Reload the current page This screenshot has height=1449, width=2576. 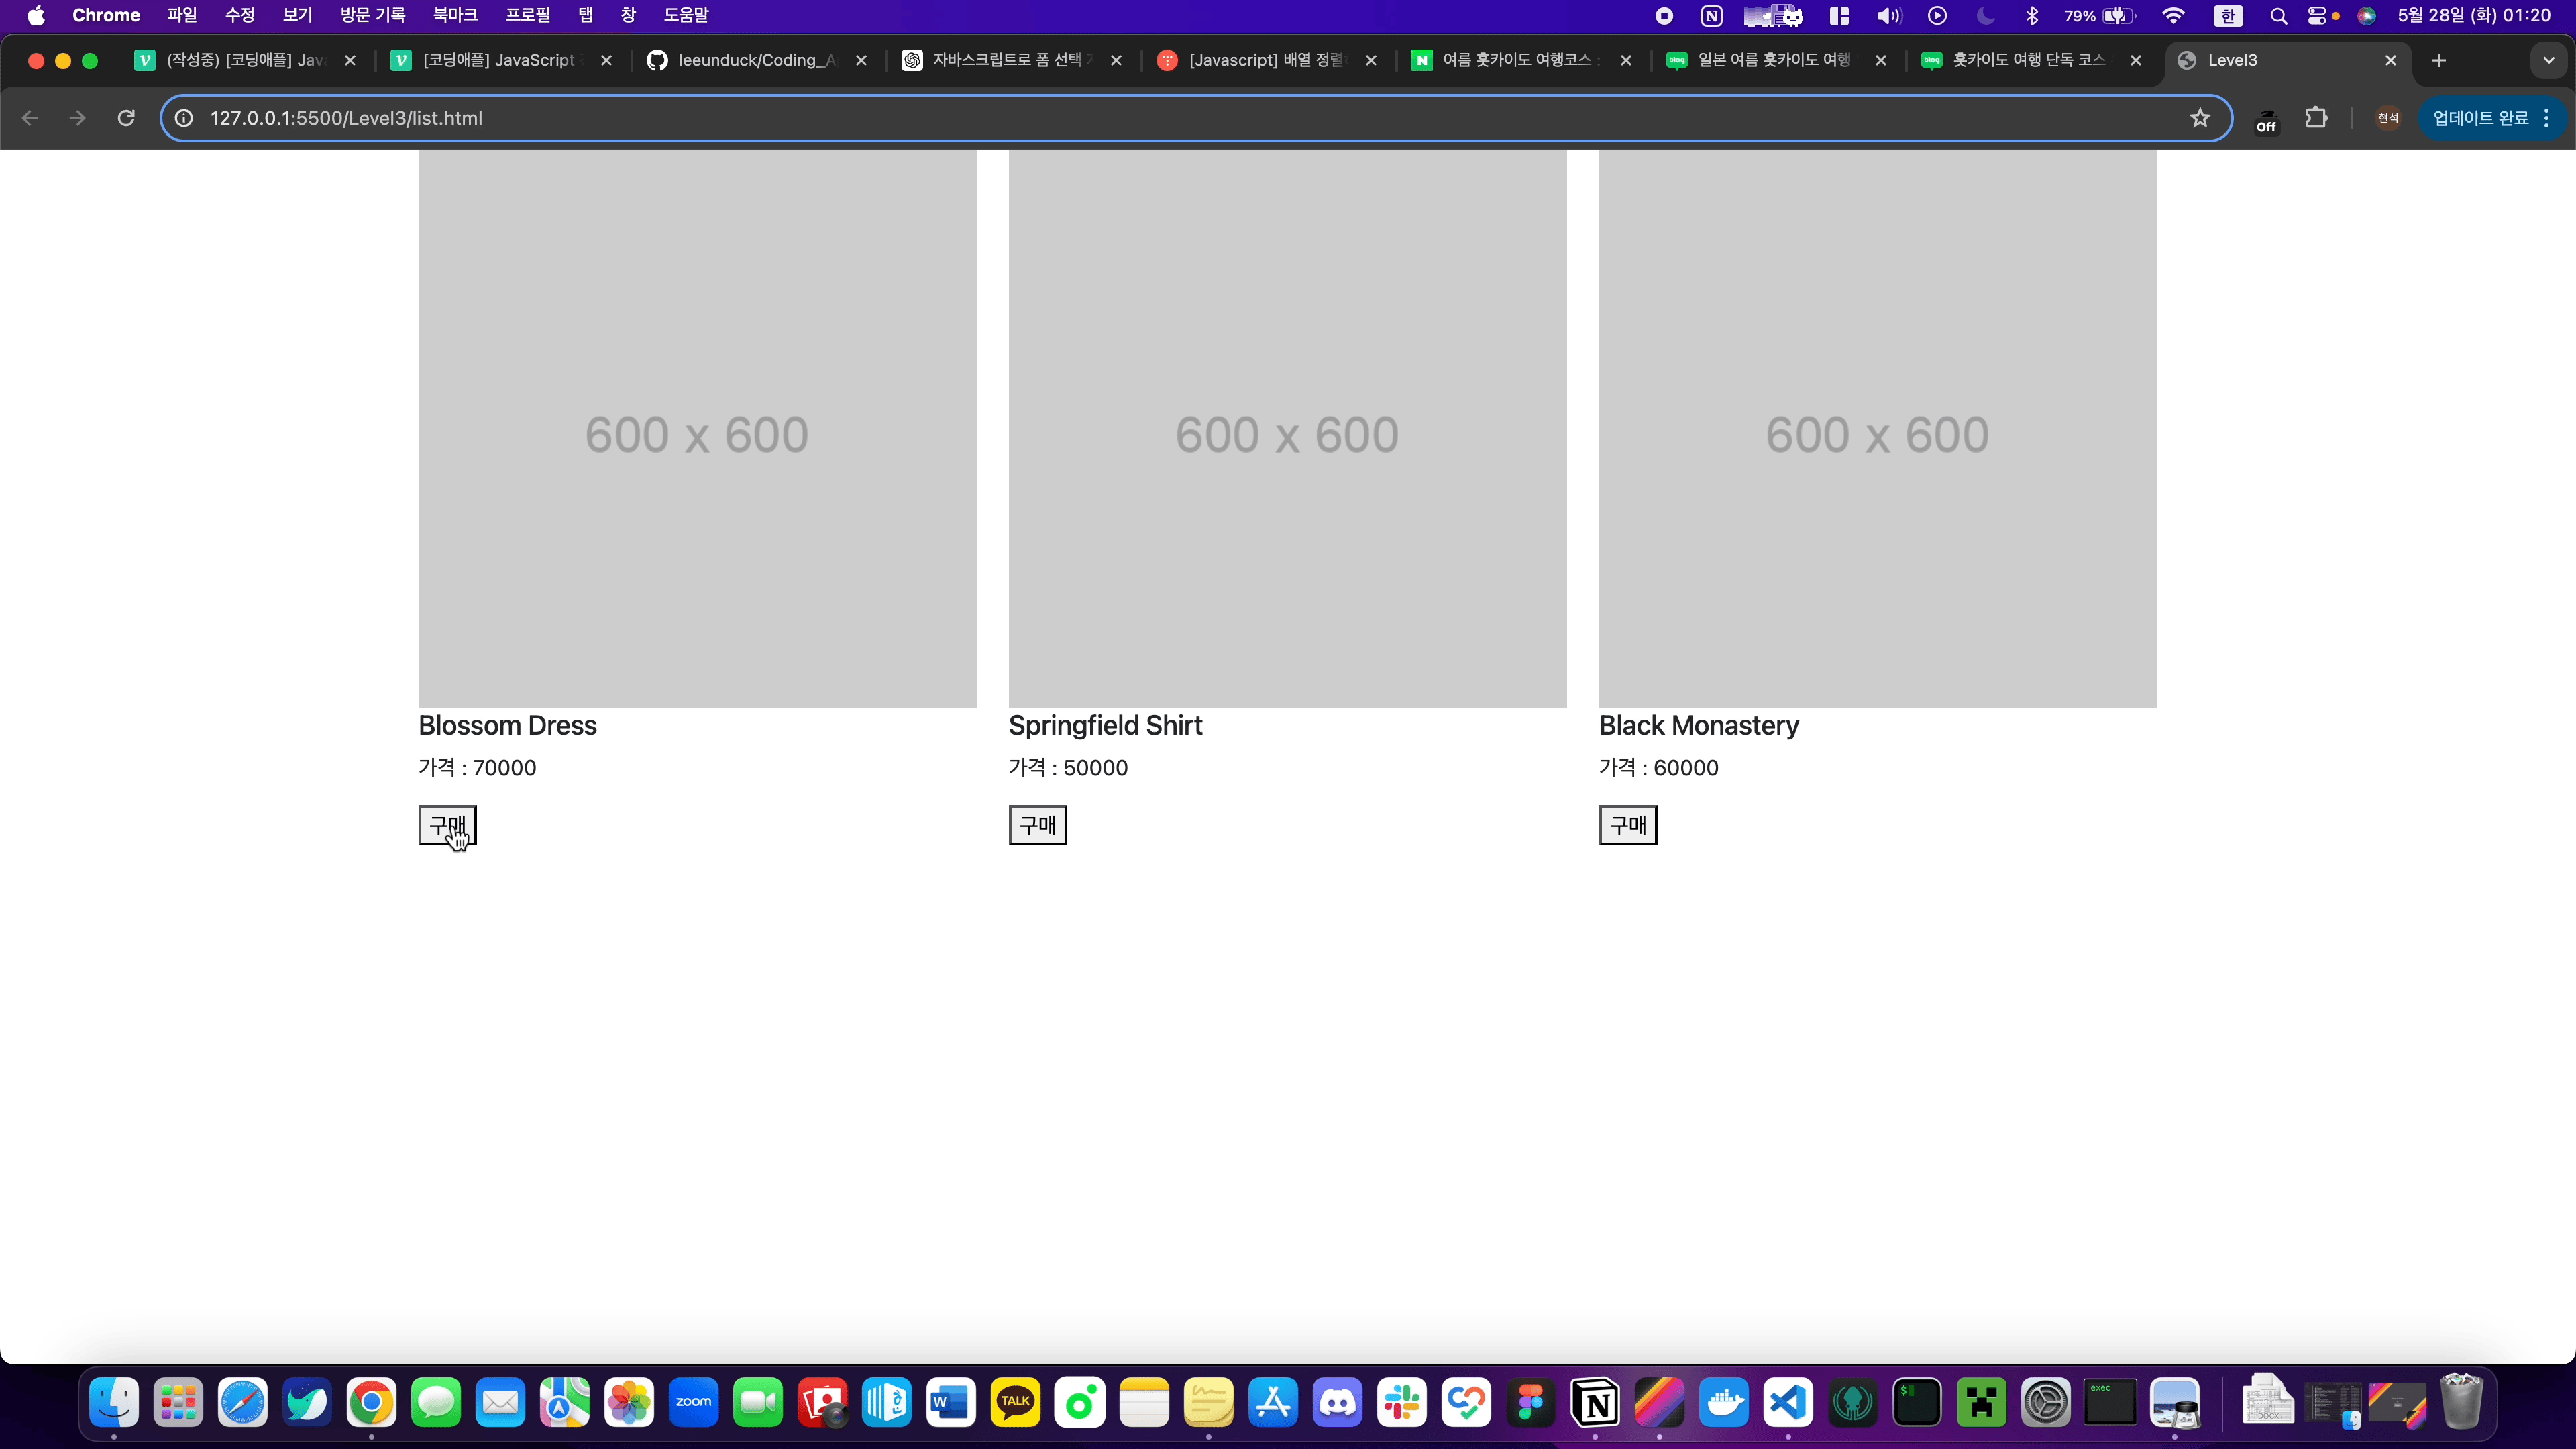coord(126,118)
